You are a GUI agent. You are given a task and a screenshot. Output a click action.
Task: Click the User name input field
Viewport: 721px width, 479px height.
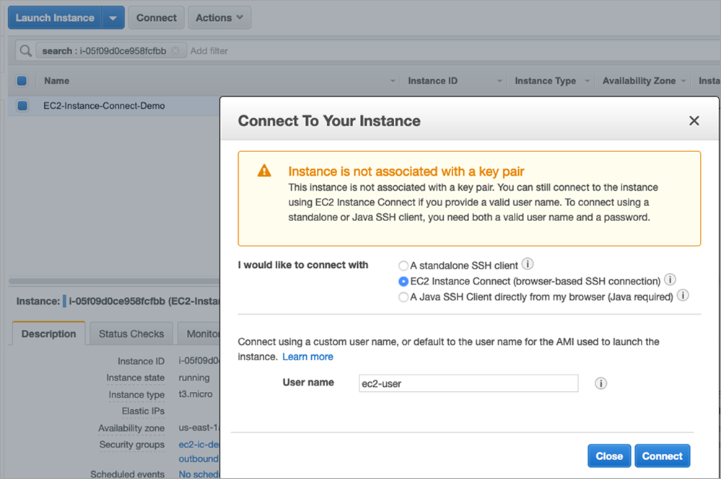coord(468,383)
